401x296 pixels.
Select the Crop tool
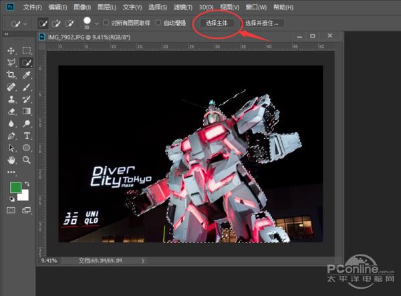(x=11, y=75)
